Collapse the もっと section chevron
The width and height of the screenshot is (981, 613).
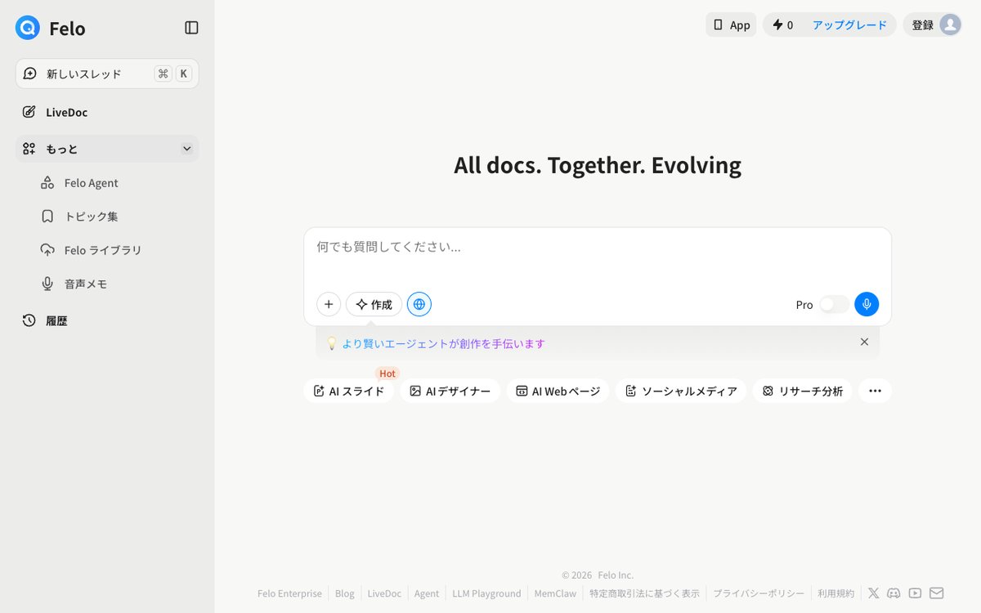pyautogui.click(x=186, y=149)
